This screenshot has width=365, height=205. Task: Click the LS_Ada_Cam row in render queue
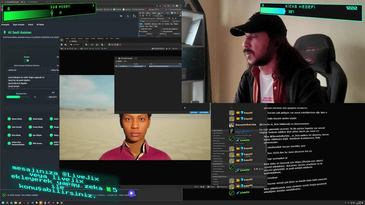(148, 66)
